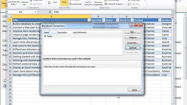Open the Outline group dialog launcher
This screenshot has width=187, height=105.
[145, 8]
